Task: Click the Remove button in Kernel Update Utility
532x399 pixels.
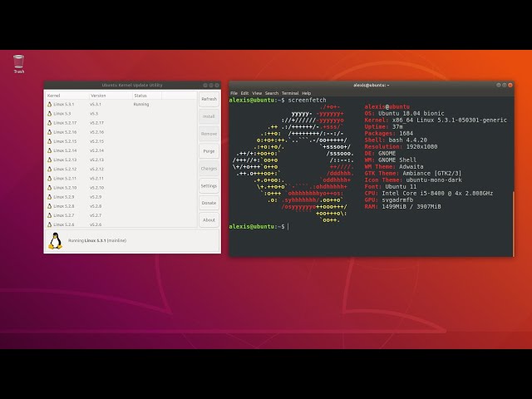Action: [x=209, y=134]
